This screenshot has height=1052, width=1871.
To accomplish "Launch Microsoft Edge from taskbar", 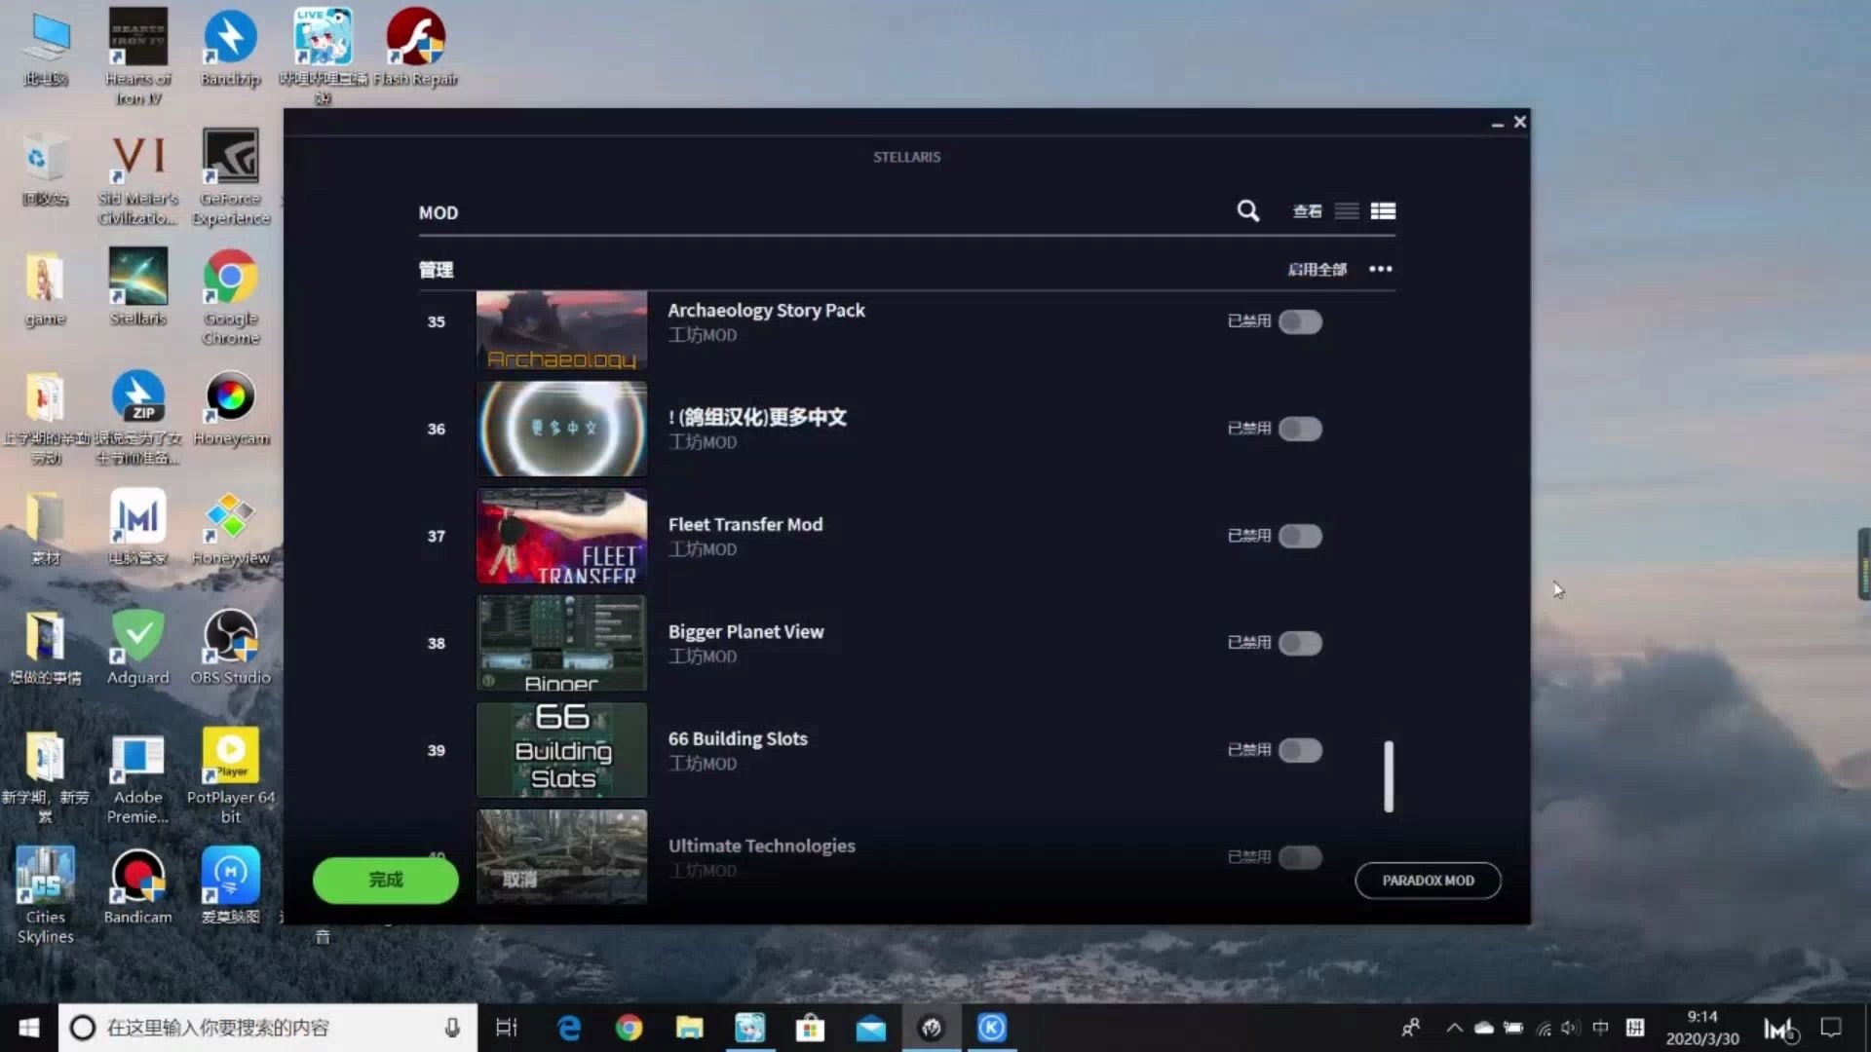I will pyautogui.click(x=569, y=1028).
